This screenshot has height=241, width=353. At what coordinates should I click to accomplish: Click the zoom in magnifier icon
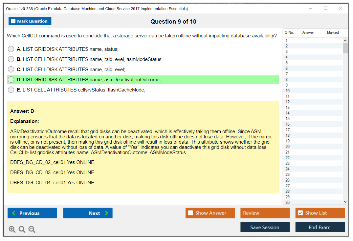12,230
